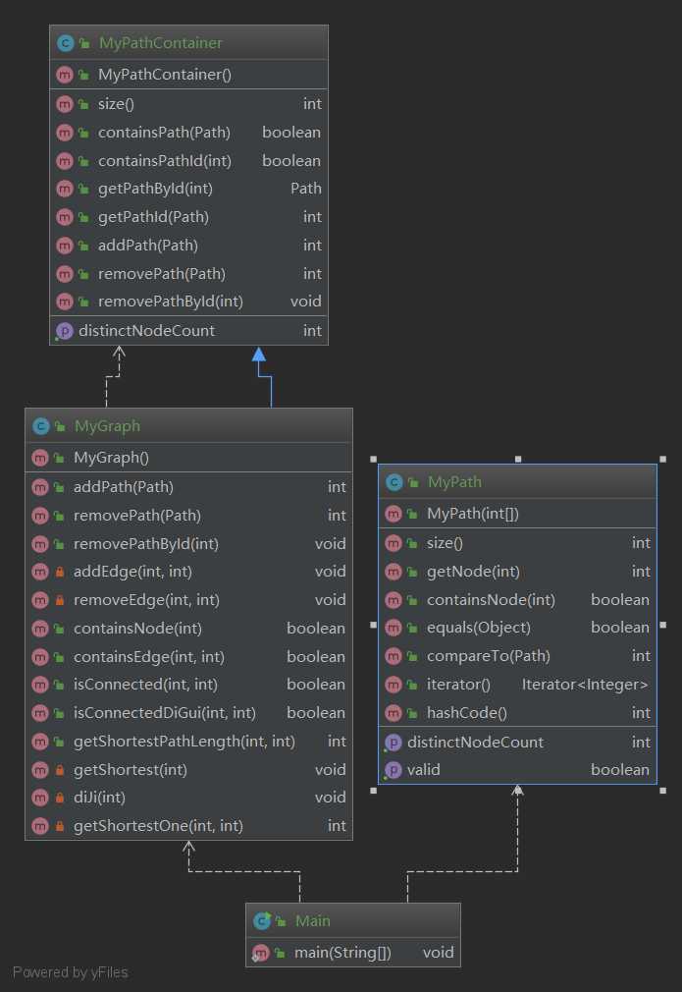
Task: Select the Main class title
Action: 313,920
